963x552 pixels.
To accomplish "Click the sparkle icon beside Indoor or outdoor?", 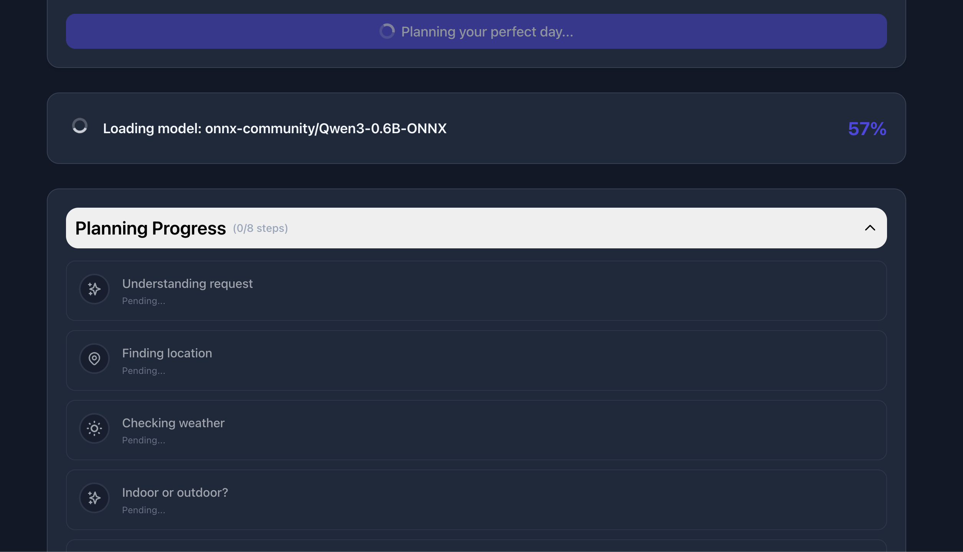I will [94, 498].
